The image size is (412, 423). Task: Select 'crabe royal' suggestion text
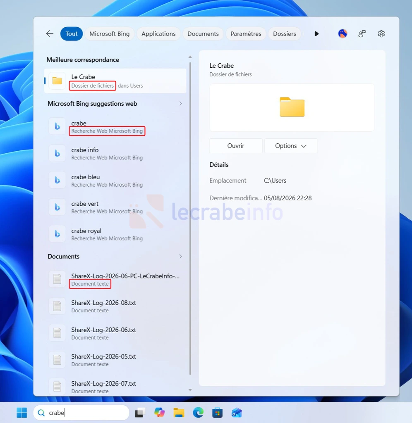tap(86, 231)
